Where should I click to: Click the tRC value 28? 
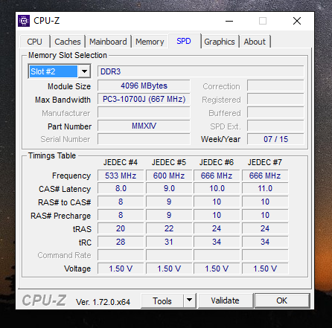[x=121, y=242]
